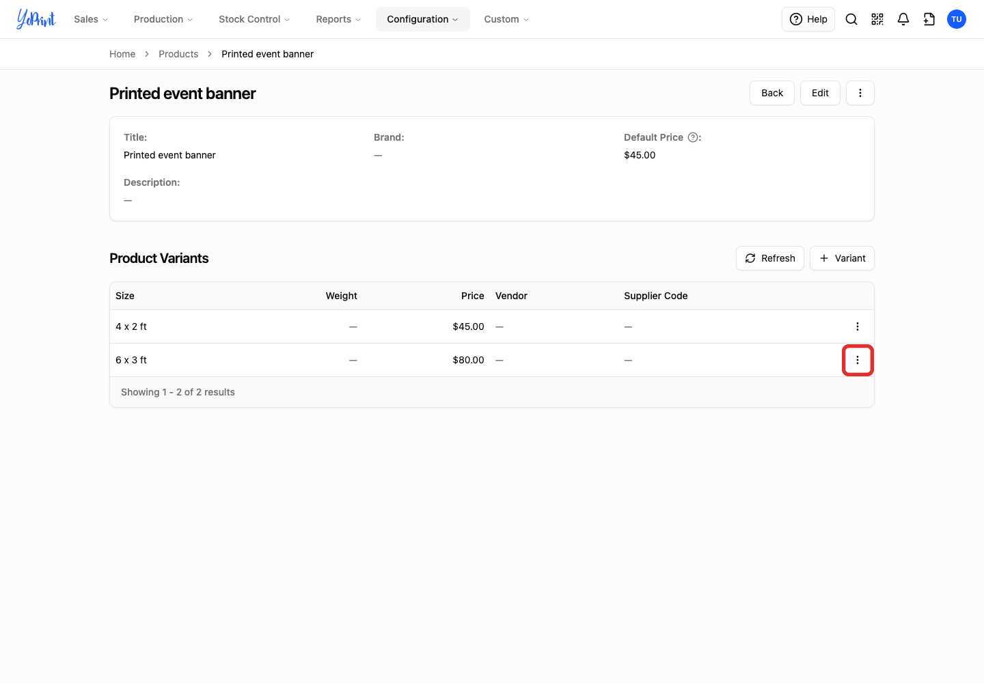Go to Home breadcrumb
The image size is (984, 683).
coord(122,54)
